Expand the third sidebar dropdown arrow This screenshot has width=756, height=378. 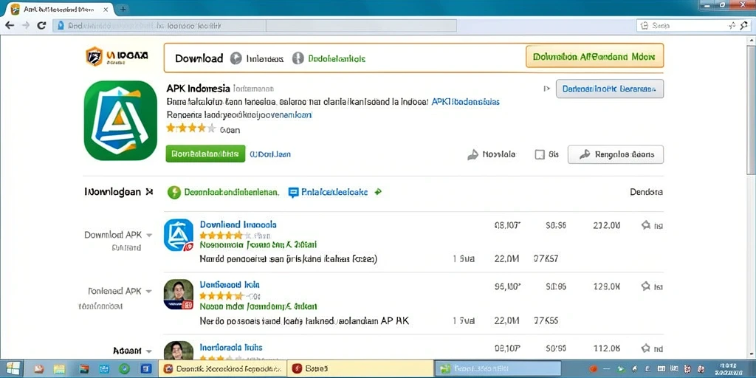(x=148, y=351)
